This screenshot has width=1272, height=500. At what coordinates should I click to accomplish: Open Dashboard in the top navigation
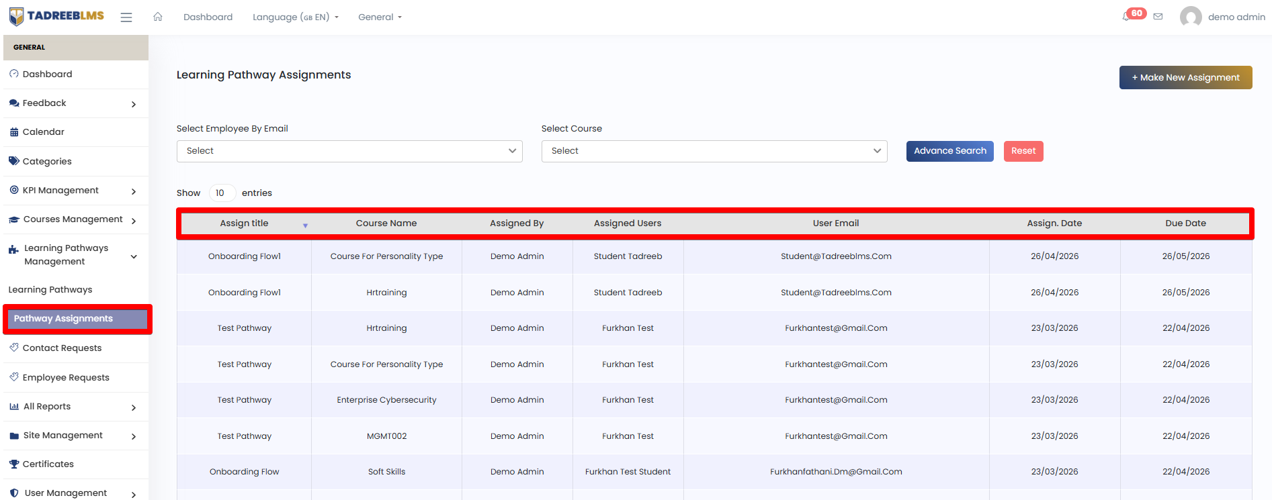point(208,17)
